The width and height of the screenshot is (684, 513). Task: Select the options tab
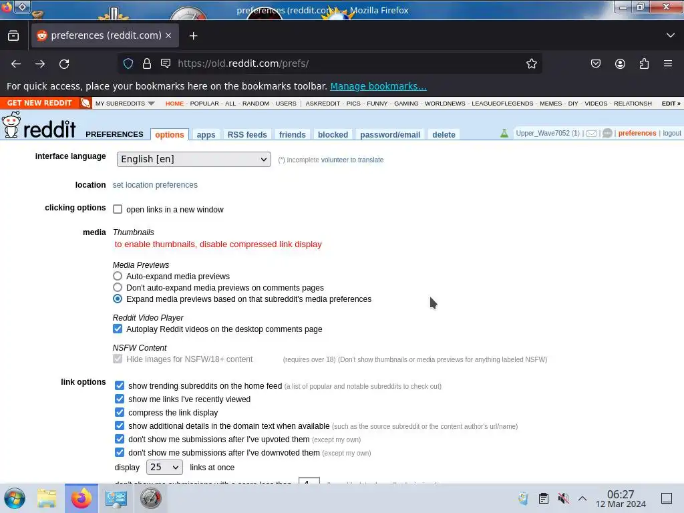pyautogui.click(x=170, y=135)
